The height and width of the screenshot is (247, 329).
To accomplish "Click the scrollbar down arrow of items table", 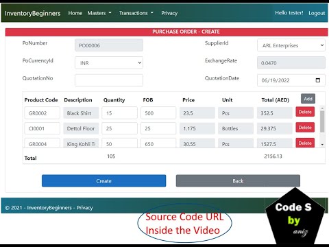I will (x=322, y=145).
